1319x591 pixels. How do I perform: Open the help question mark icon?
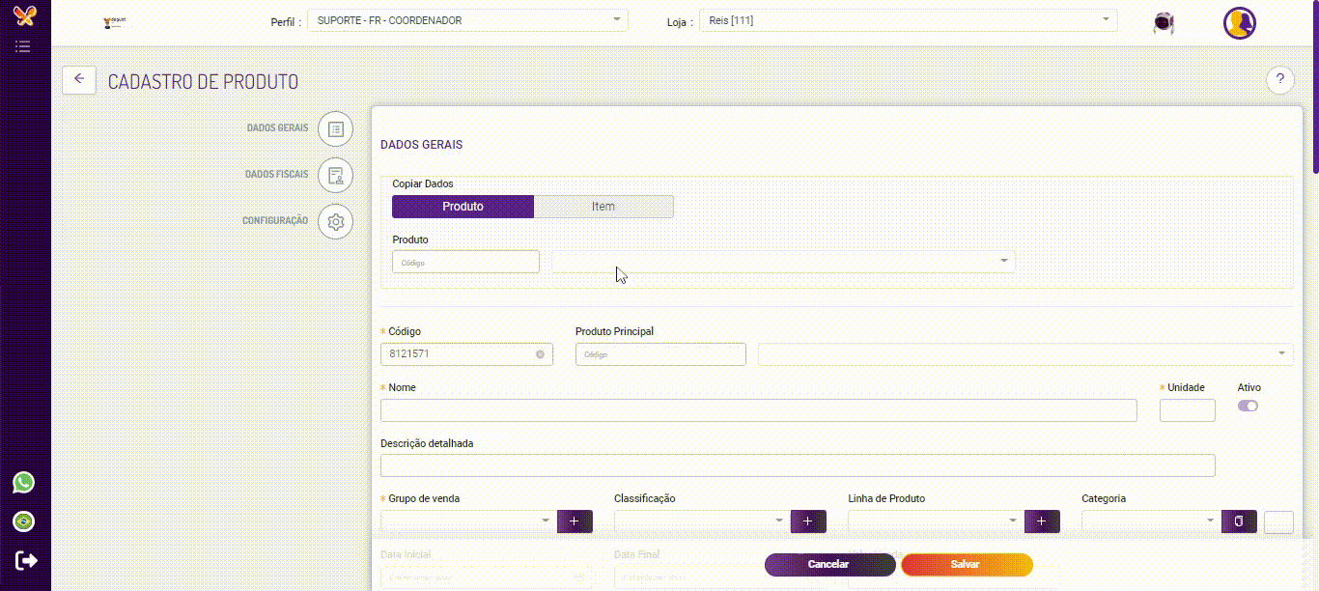pos(1279,80)
